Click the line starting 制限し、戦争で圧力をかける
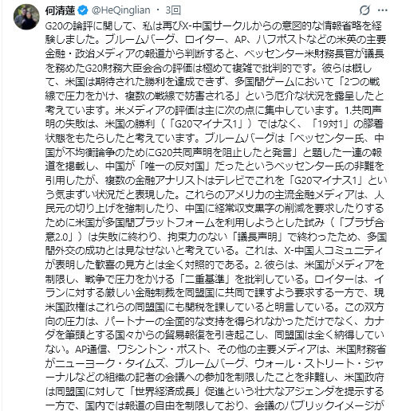 click(215, 279)
